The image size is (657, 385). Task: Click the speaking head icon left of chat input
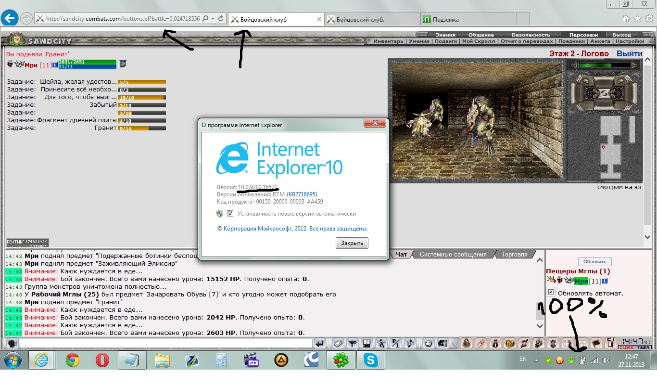(x=12, y=344)
